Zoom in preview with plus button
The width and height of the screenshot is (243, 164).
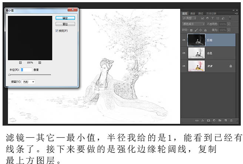(x=40, y=62)
